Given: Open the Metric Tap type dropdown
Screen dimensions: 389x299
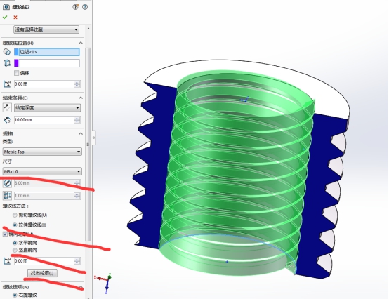Looking at the screenshot, I should coord(42,152).
